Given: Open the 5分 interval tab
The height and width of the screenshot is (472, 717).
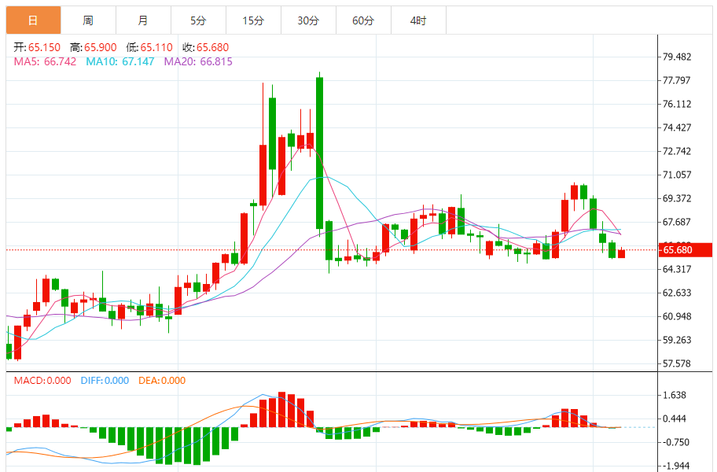Looking at the screenshot, I should (198, 20).
